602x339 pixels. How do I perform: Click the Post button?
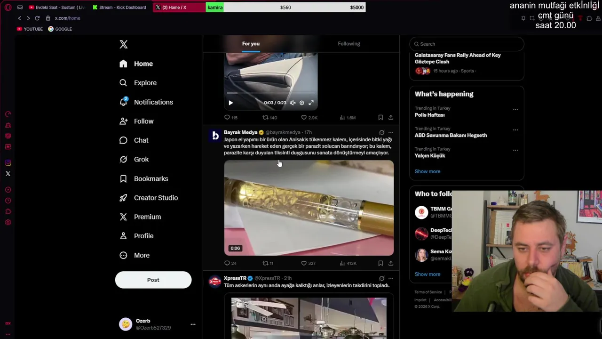click(x=153, y=280)
